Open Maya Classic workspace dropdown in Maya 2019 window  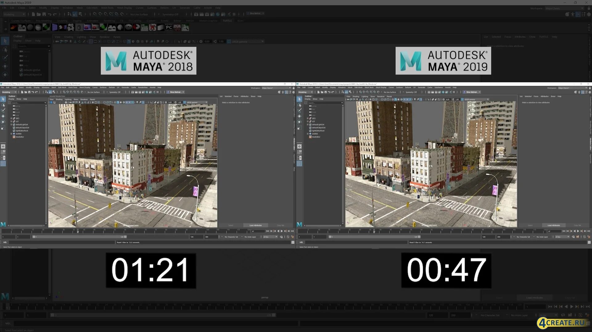point(573,88)
